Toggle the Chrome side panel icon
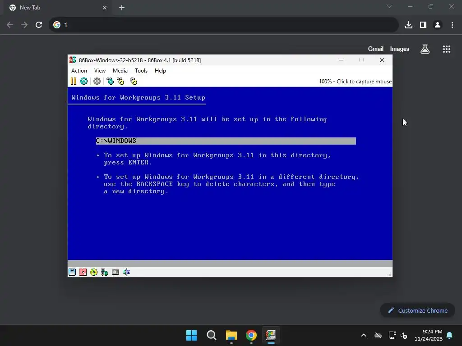462x346 pixels. tap(423, 25)
